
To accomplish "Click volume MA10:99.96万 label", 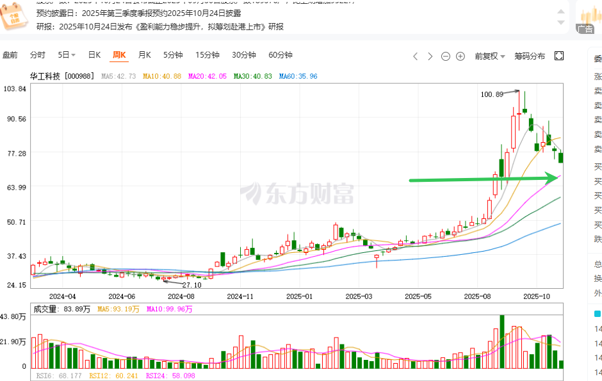I will [x=169, y=309].
